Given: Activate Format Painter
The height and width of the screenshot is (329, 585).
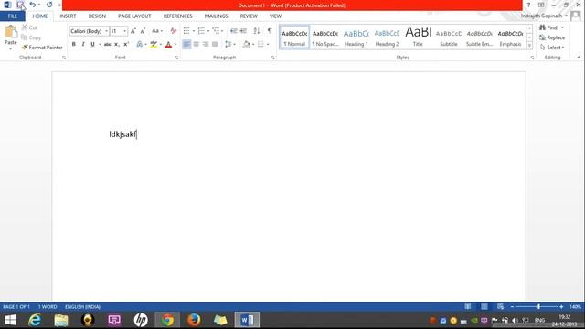Looking at the screenshot, I should [x=42, y=48].
